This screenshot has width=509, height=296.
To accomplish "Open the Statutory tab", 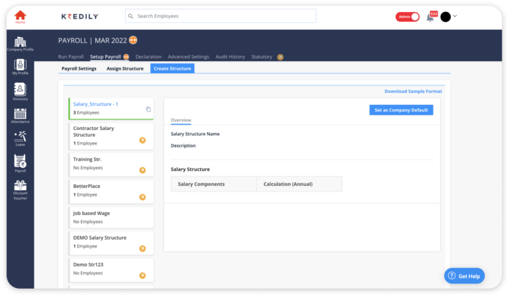I will [x=262, y=56].
